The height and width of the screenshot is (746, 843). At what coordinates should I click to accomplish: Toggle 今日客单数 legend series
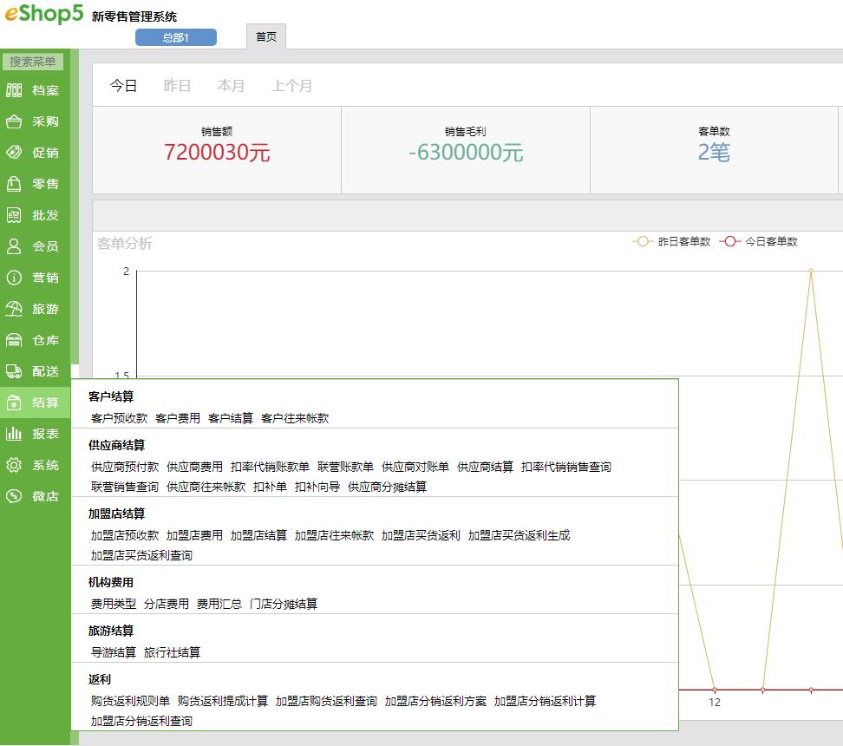coord(759,241)
